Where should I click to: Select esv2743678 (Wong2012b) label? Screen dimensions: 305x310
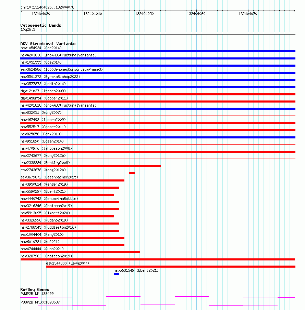pos(43,170)
